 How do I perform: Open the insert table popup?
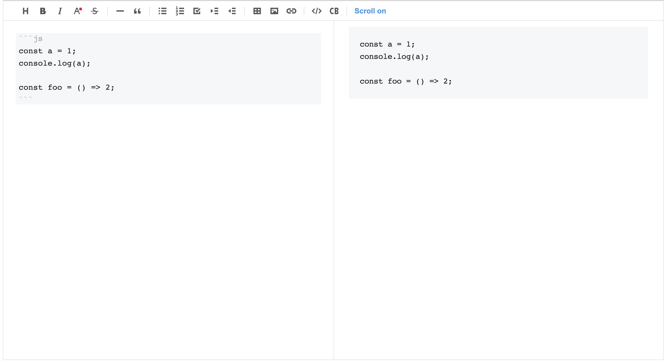[x=257, y=11]
